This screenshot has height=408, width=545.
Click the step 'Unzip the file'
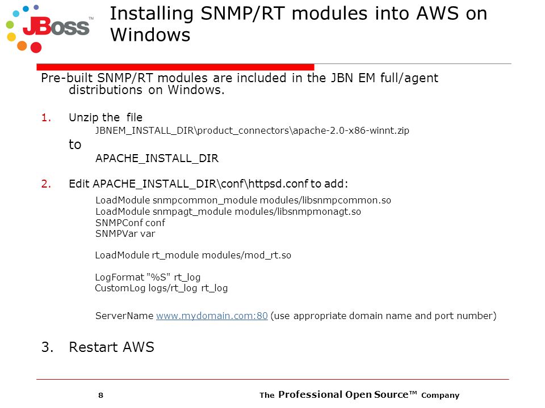pyautogui.click(x=106, y=118)
